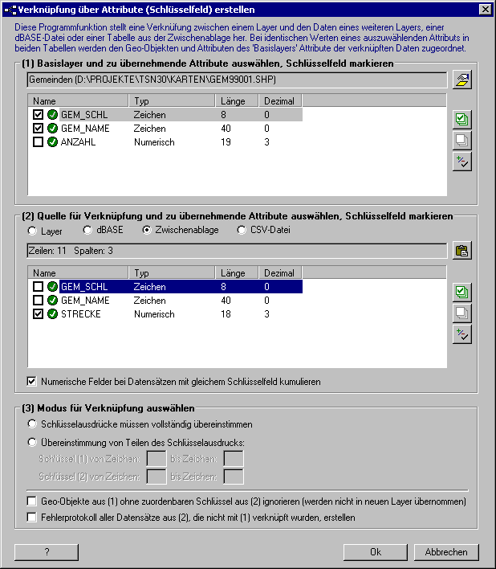
Task: Toggle 'Numerische Felder ... kumulieren' checkbox
Action: (x=32, y=382)
